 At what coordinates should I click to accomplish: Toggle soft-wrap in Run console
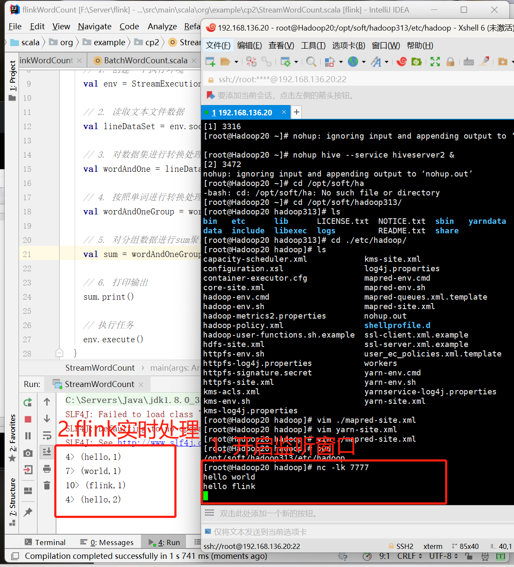pyautogui.click(x=47, y=436)
